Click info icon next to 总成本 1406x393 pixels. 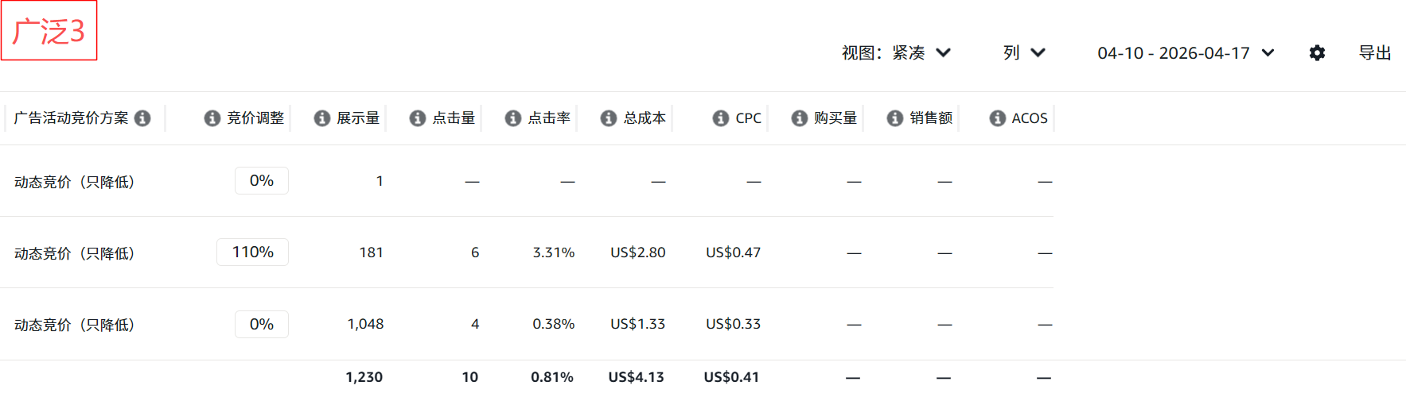pyautogui.click(x=608, y=118)
